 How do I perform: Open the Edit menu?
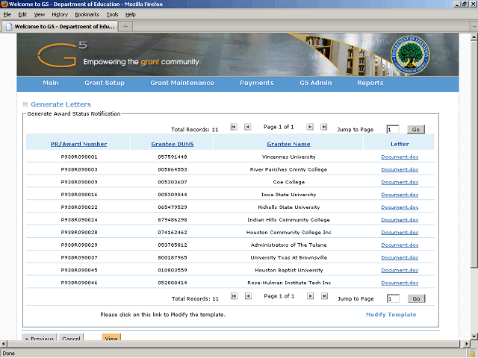coord(22,15)
